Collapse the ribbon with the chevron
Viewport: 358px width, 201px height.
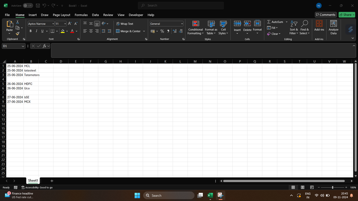point(353,38)
